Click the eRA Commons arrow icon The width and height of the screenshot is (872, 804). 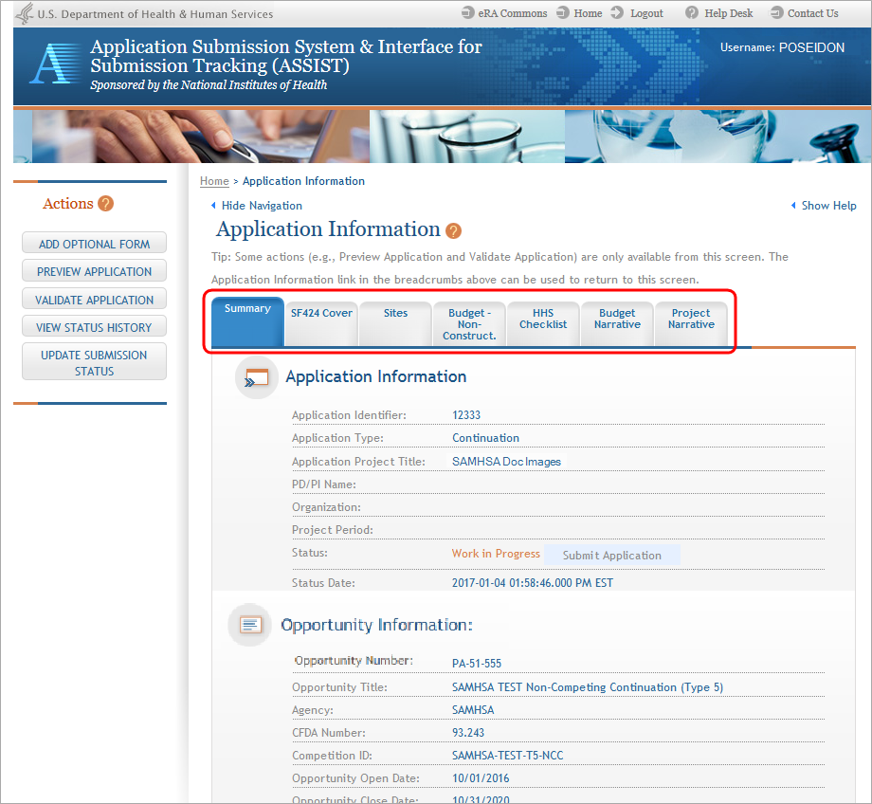[467, 12]
